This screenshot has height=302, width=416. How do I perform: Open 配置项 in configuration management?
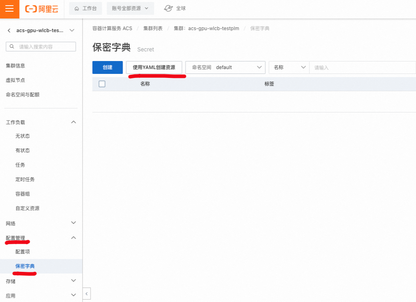pos(22,252)
